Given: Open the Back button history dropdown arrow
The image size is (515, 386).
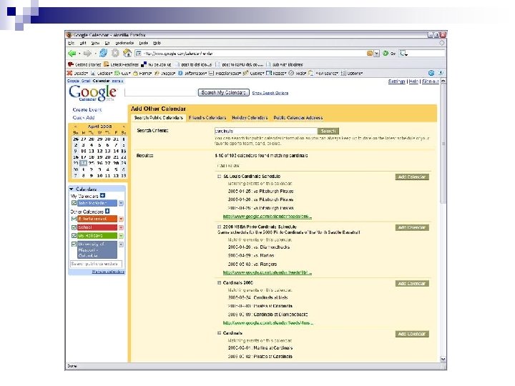Looking at the screenshot, I should [79, 54].
